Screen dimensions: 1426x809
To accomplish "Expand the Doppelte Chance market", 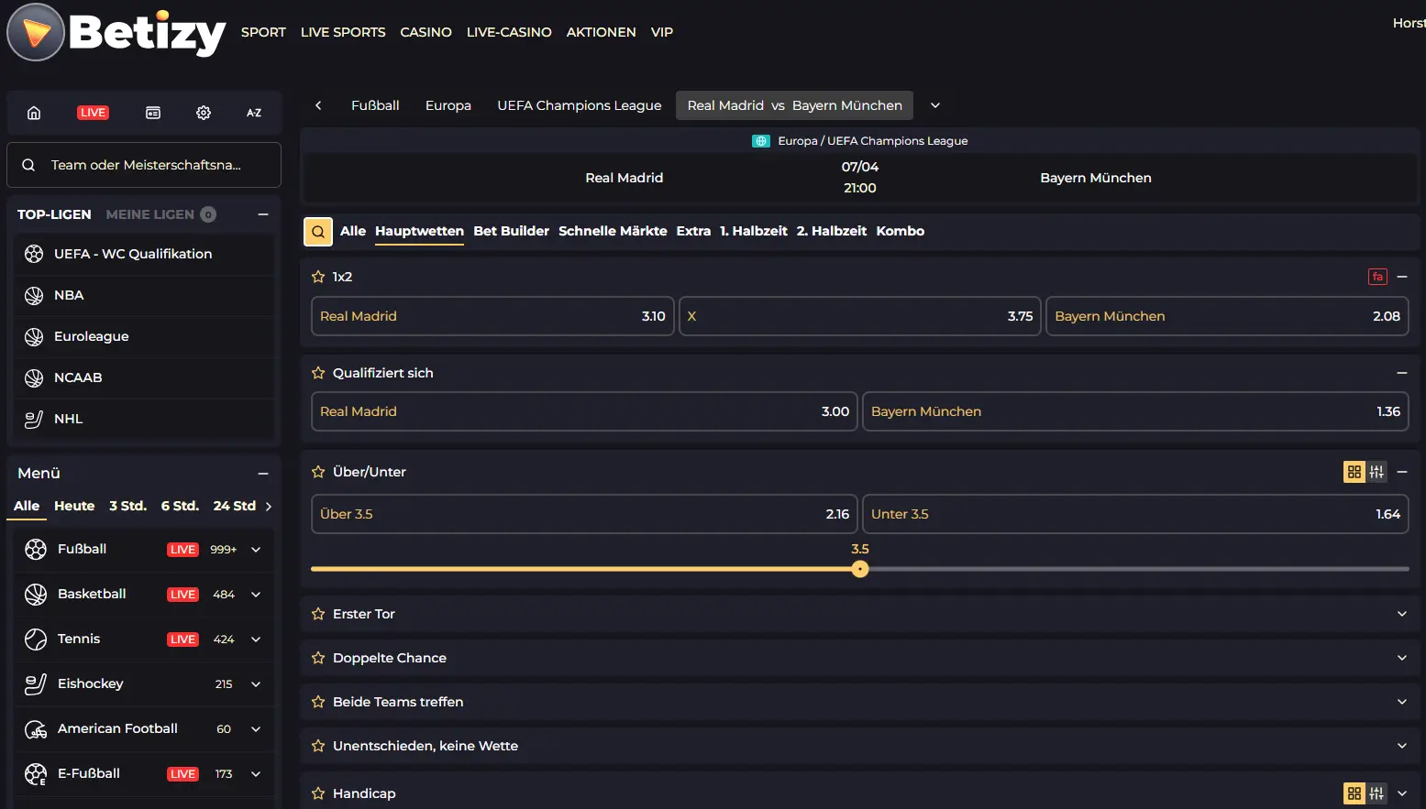I will pos(1402,658).
